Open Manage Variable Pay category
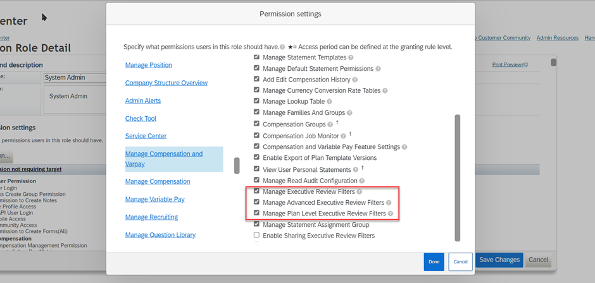The width and height of the screenshot is (595, 283). point(155,199)
